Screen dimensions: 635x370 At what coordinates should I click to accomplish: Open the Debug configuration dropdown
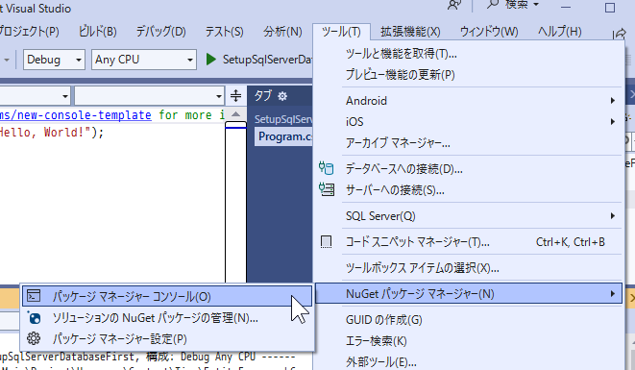click(54, 60)
